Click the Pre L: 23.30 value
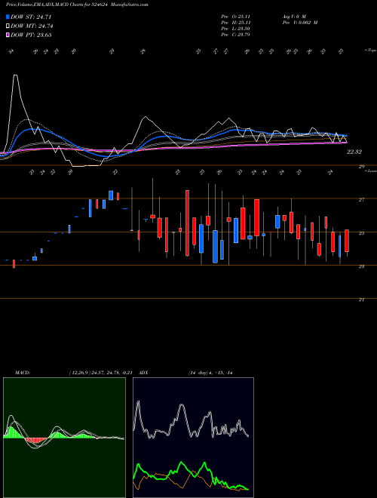This screenshot has height=498, width=377. (235, 29)
